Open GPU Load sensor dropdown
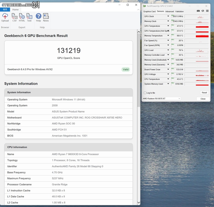214x207 pixels. tap(168, 50)
